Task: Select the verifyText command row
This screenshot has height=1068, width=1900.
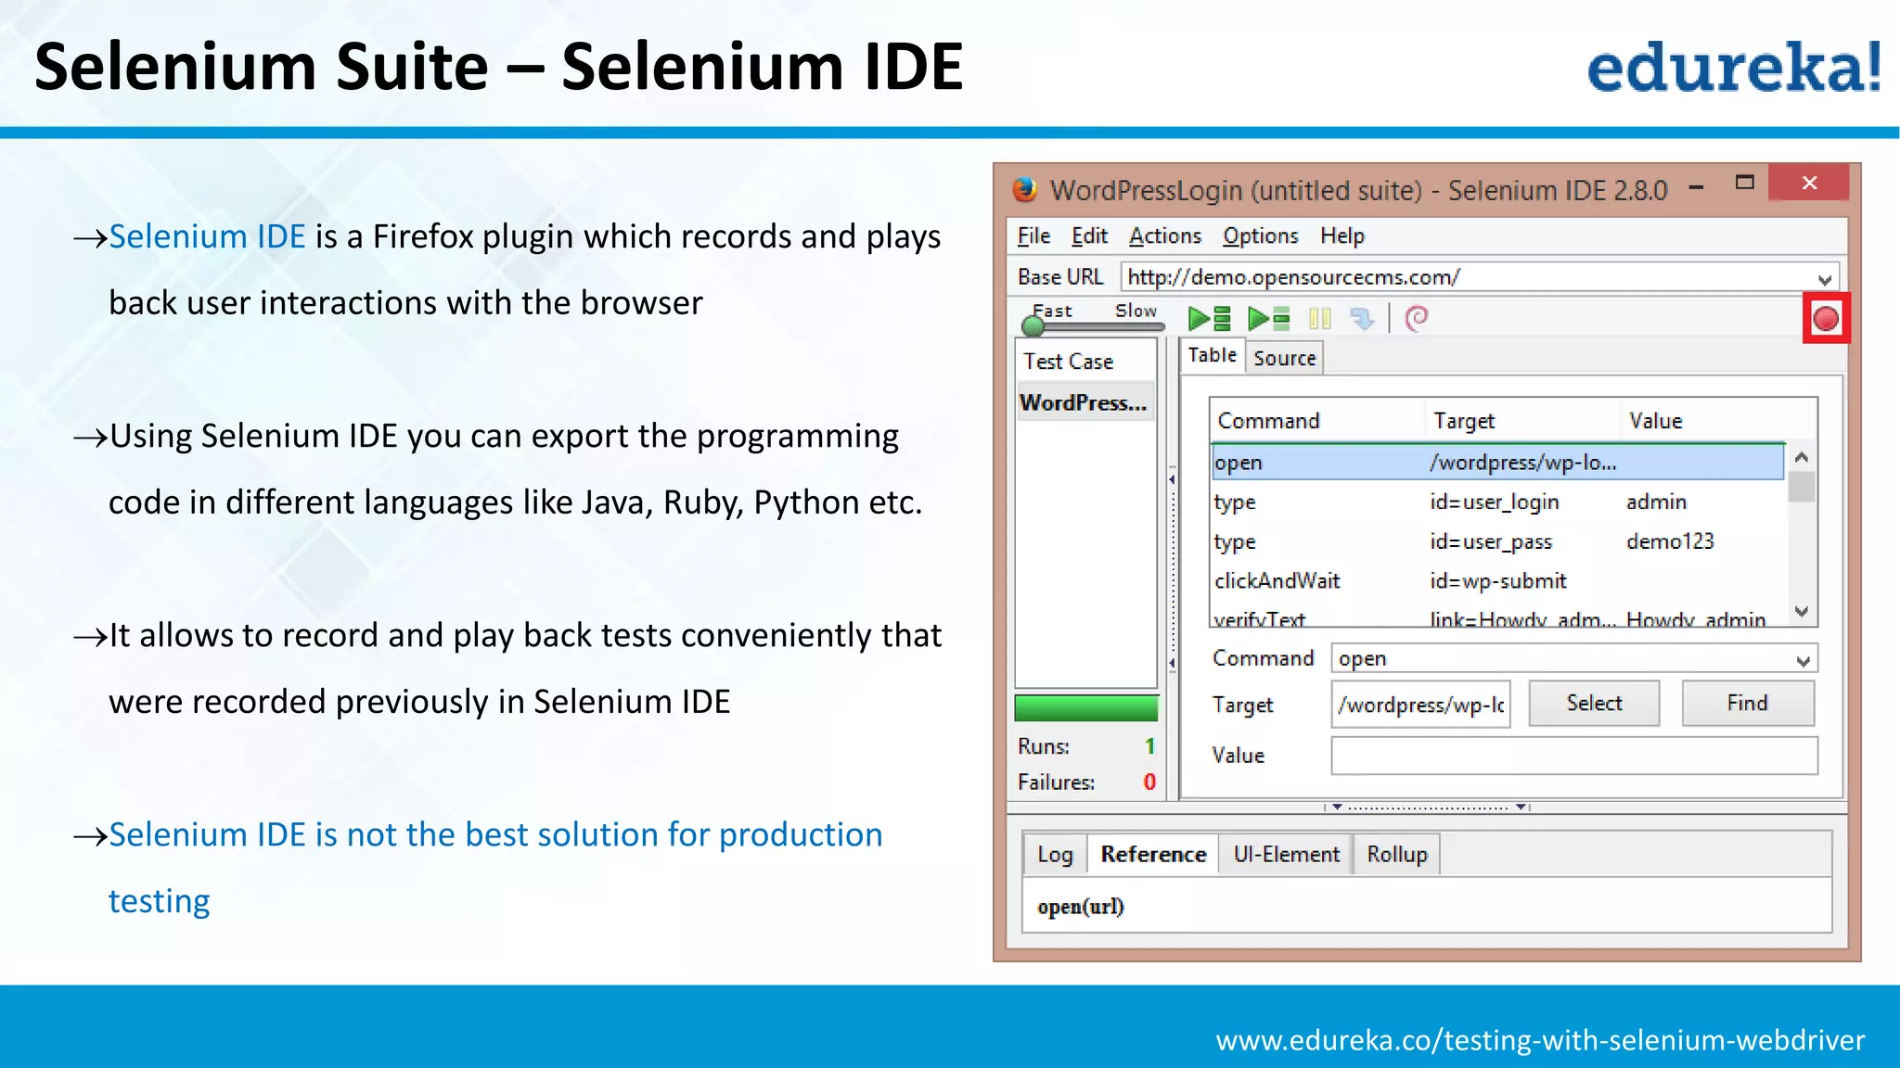Action: coord(1497,617)
